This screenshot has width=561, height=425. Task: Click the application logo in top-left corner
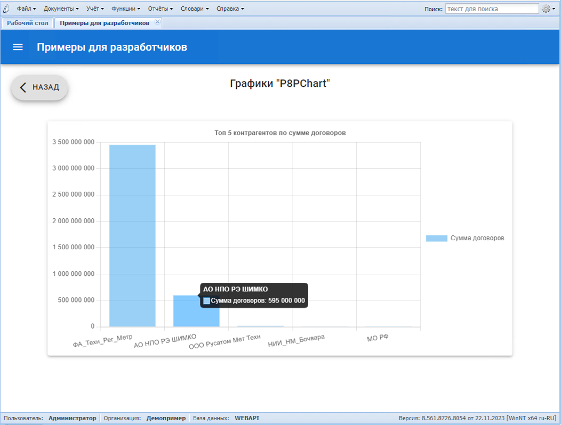pyautogui.click(x=5, y=8)
